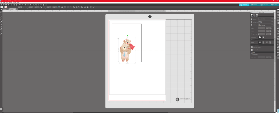
Task: Toggle Show Cut Border checkbox
Action: (252, 50)
